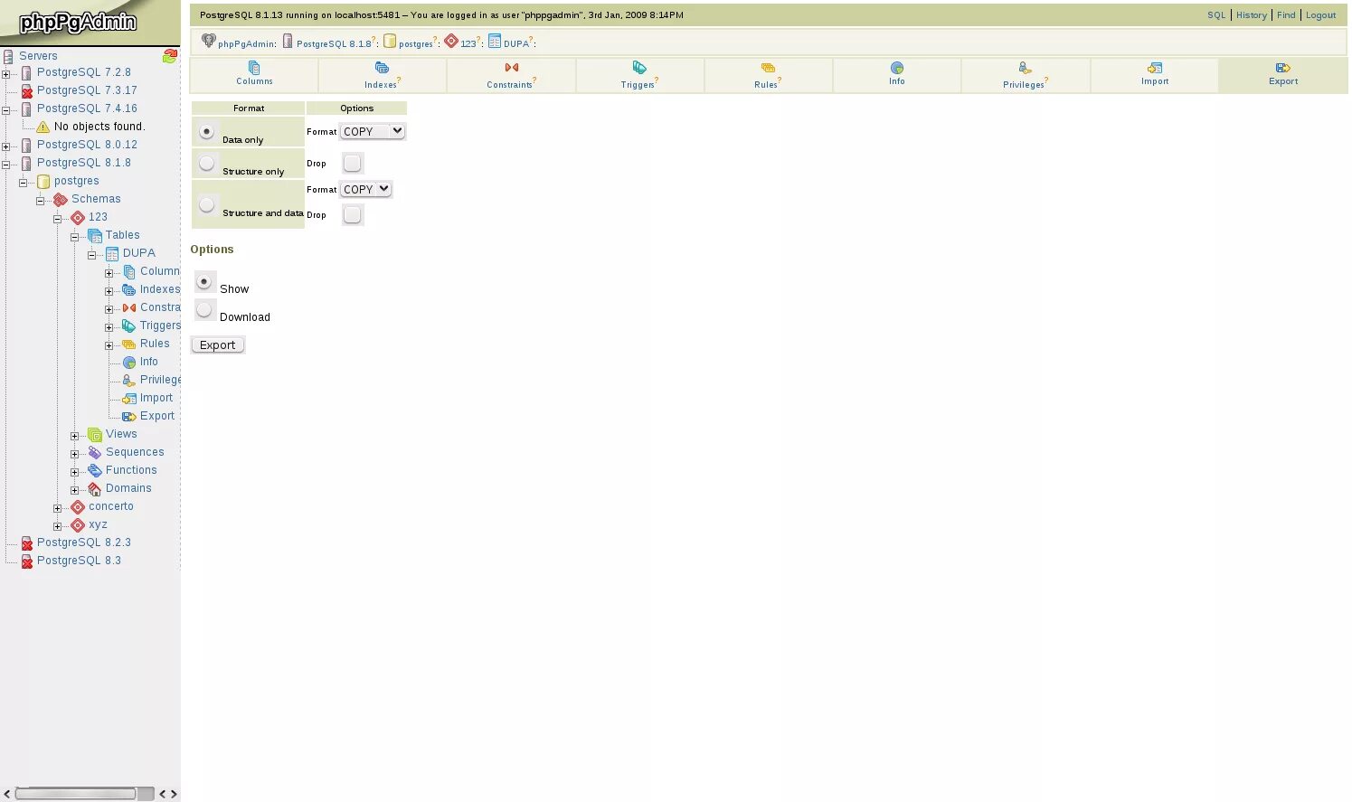
Task: Expand the PostgreSQL 8.0.12 server node
Action: tap(6, 146)
